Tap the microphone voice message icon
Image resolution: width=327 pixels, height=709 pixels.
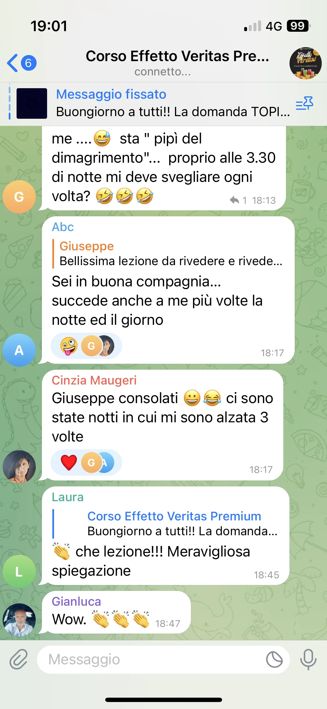[x=308, y=659]
